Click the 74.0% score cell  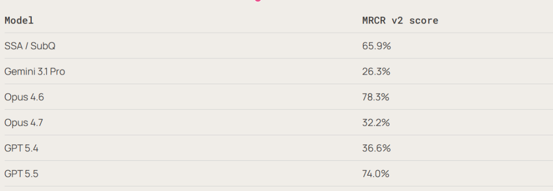pos(376,174)
